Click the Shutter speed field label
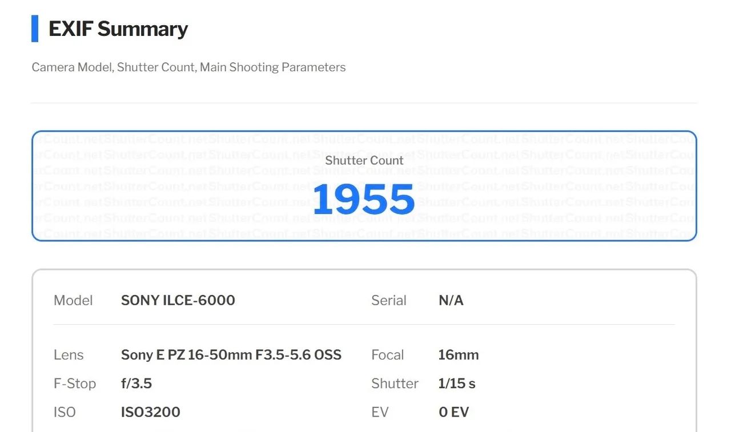 [395, 383]
